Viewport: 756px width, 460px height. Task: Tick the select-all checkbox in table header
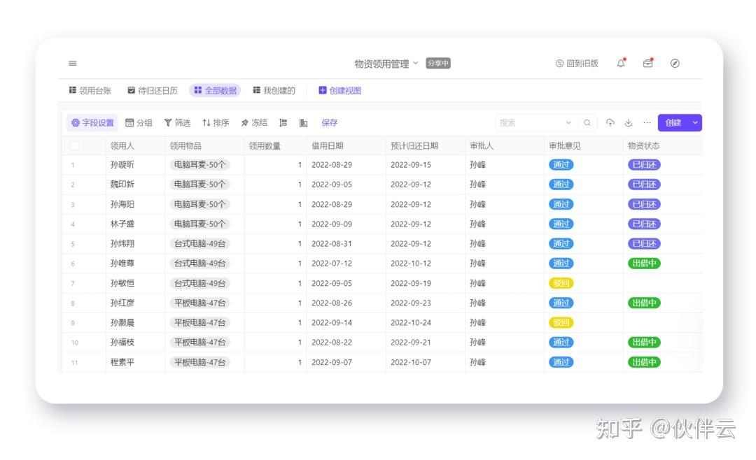(74, 145)
